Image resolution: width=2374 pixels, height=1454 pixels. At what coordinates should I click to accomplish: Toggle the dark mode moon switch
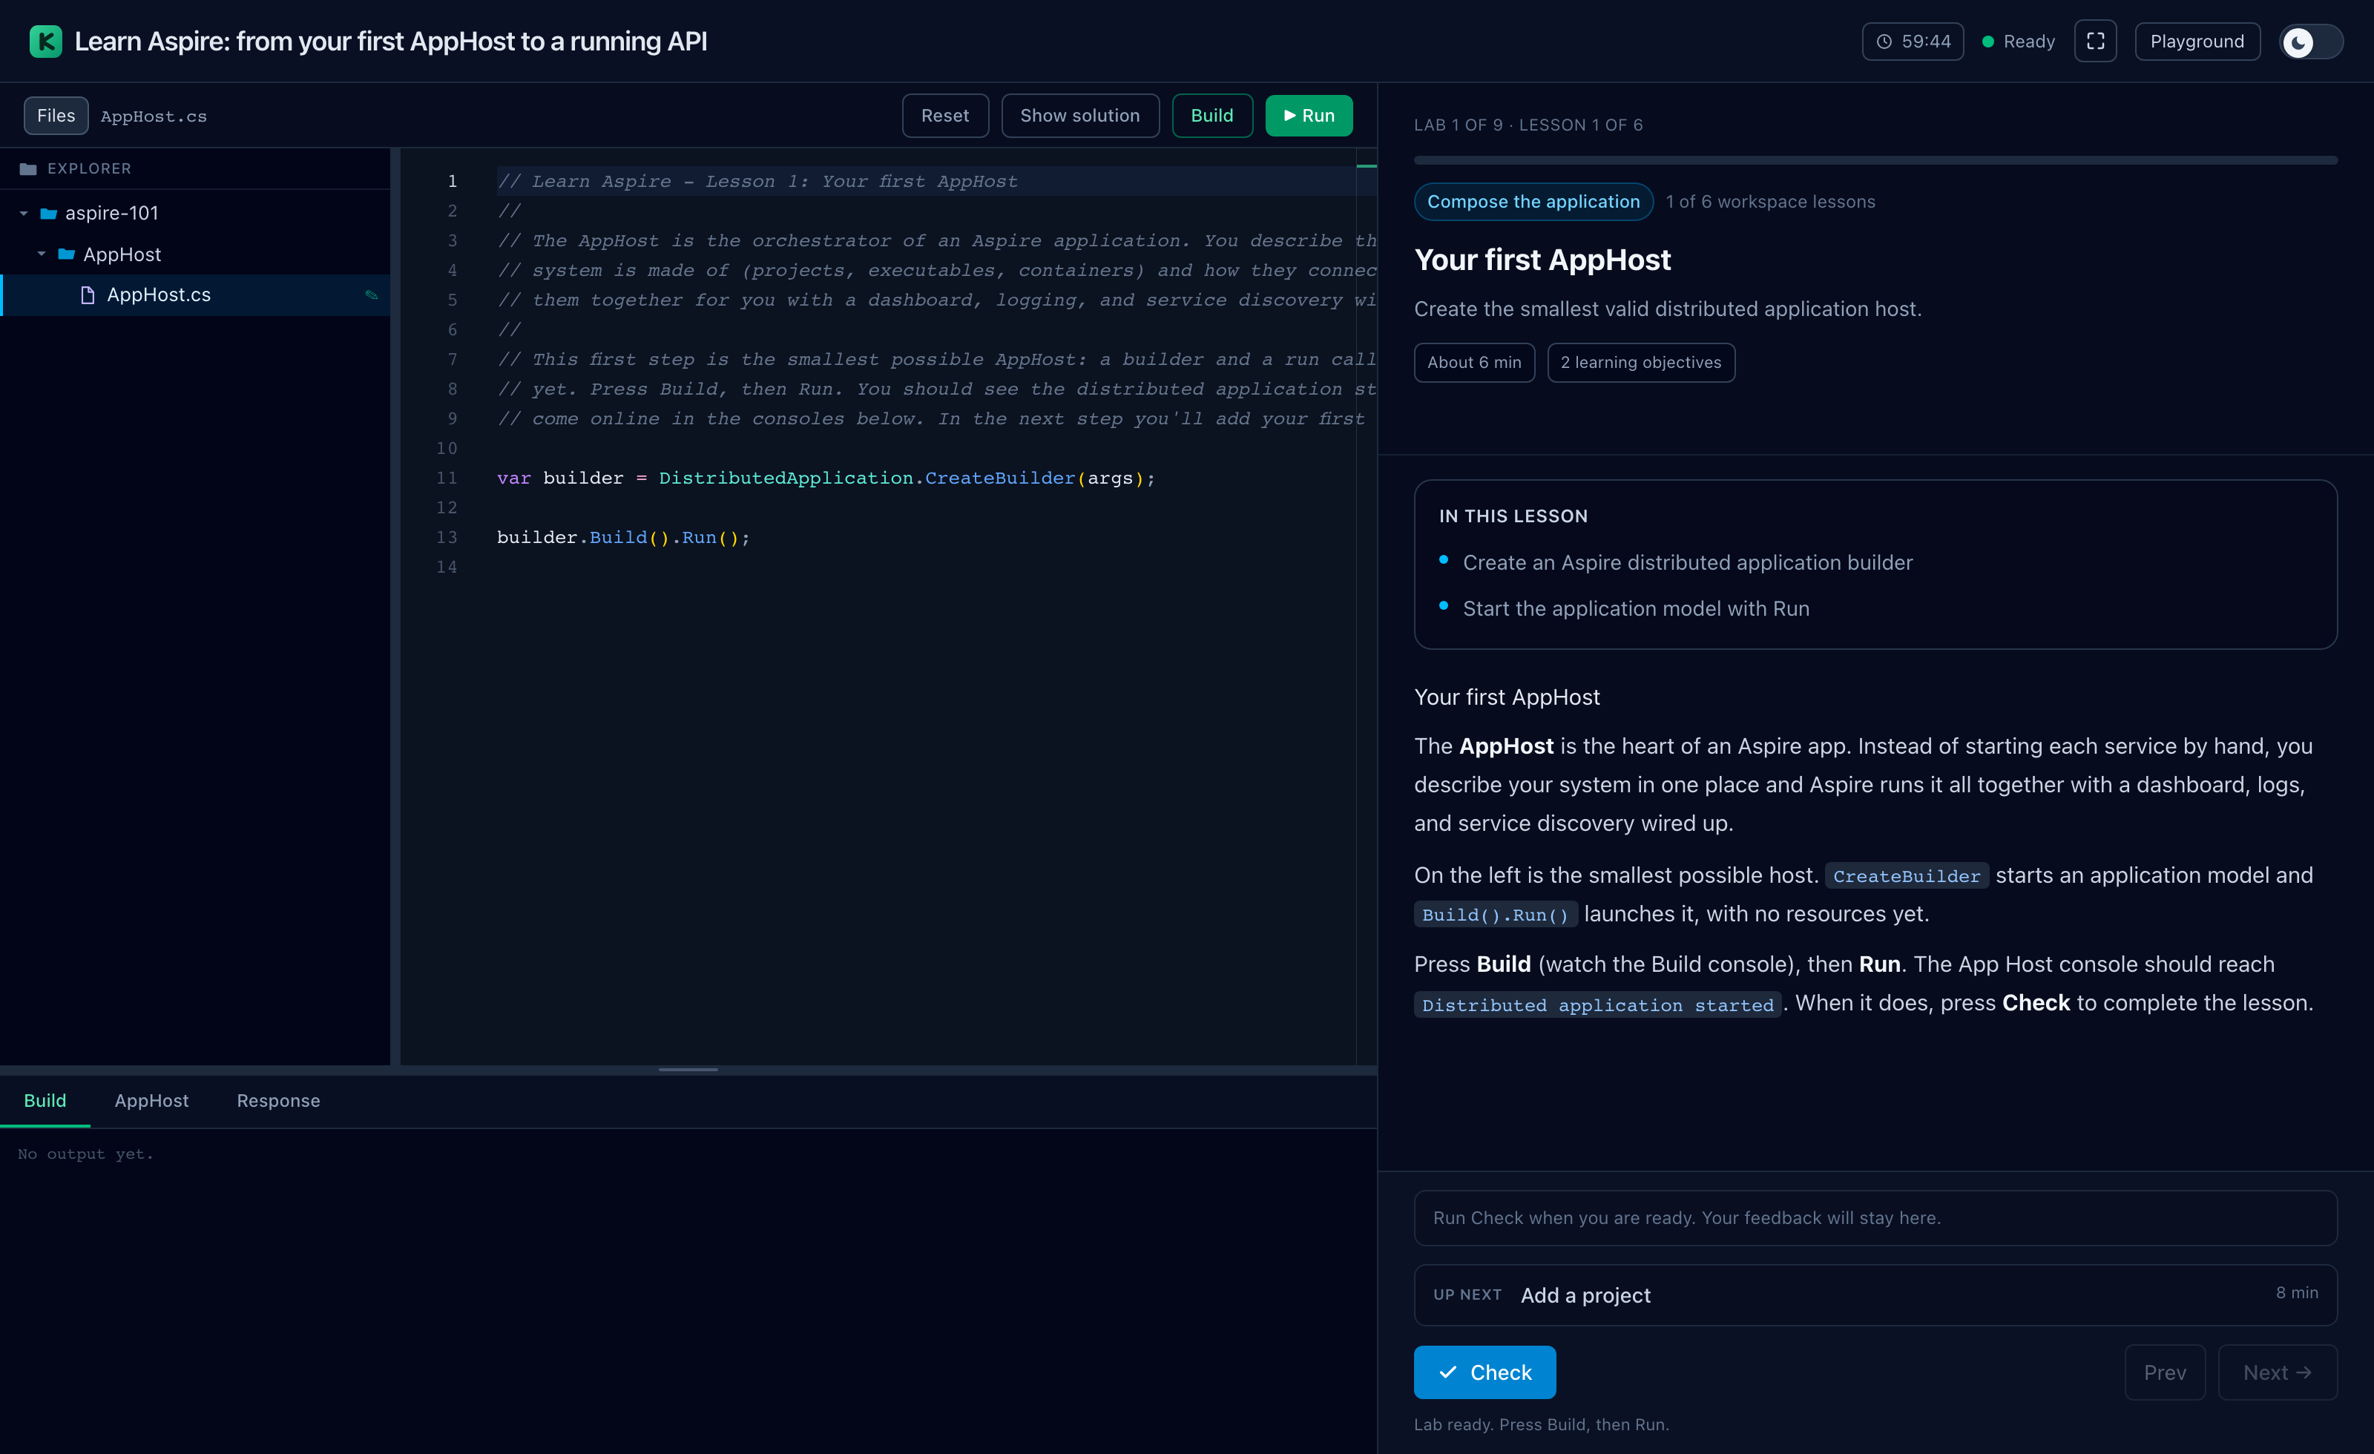pos(2310,42)
